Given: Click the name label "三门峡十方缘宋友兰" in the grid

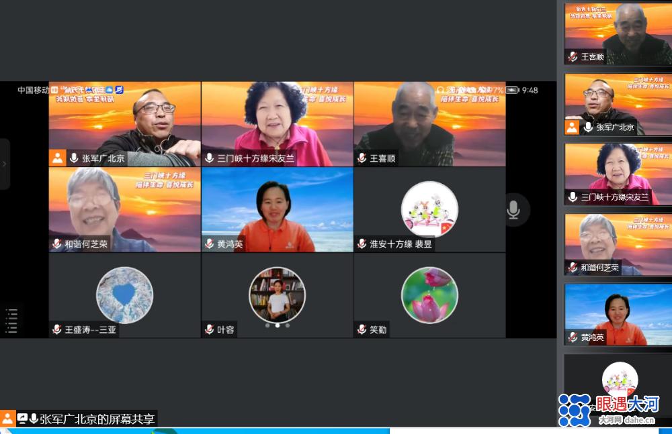Looking at the screenshot, I should (255, 158).
